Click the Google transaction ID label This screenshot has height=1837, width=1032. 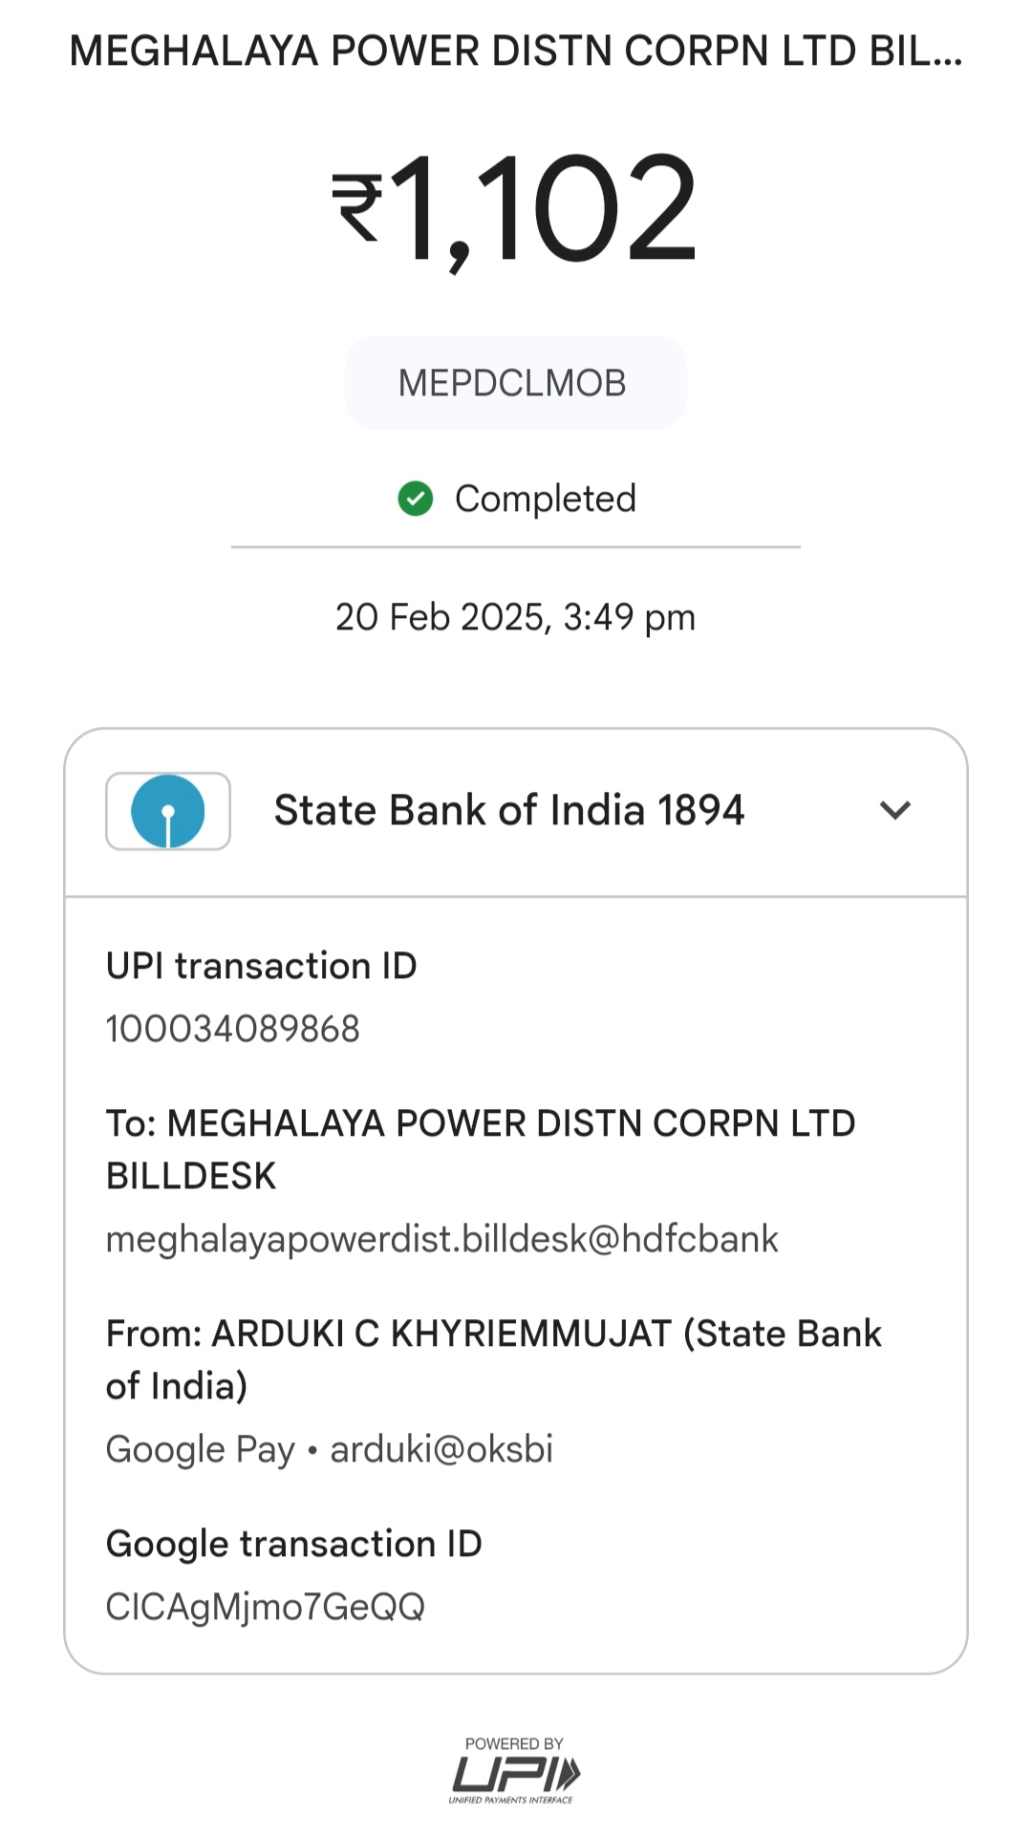(293, 1544)
